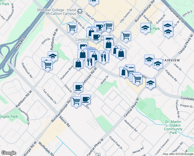This screenshot has height=156, width=194.
Task: Click the Living Arts Dr street label
Action: tap(78, 23)
